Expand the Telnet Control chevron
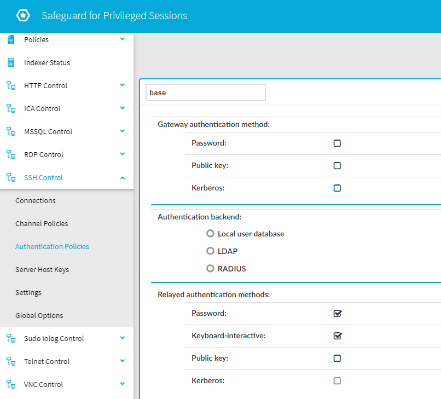441x399 pixels. click(x=123, y=361)
